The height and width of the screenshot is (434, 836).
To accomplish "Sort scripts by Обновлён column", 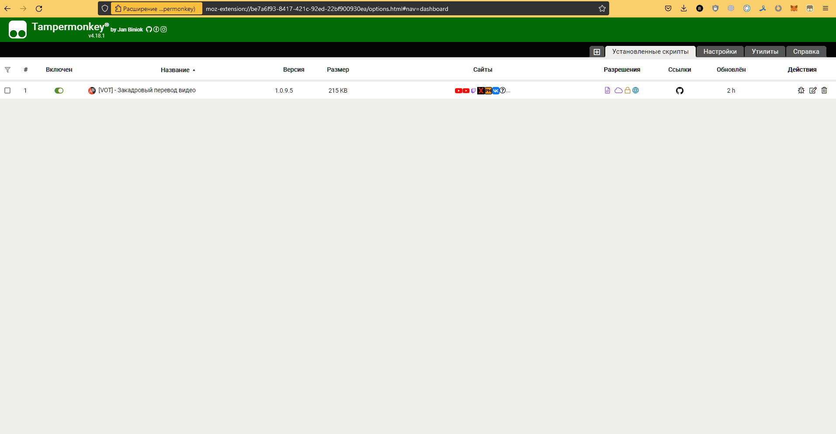I will pyautogui.click(x=731, y=69).
